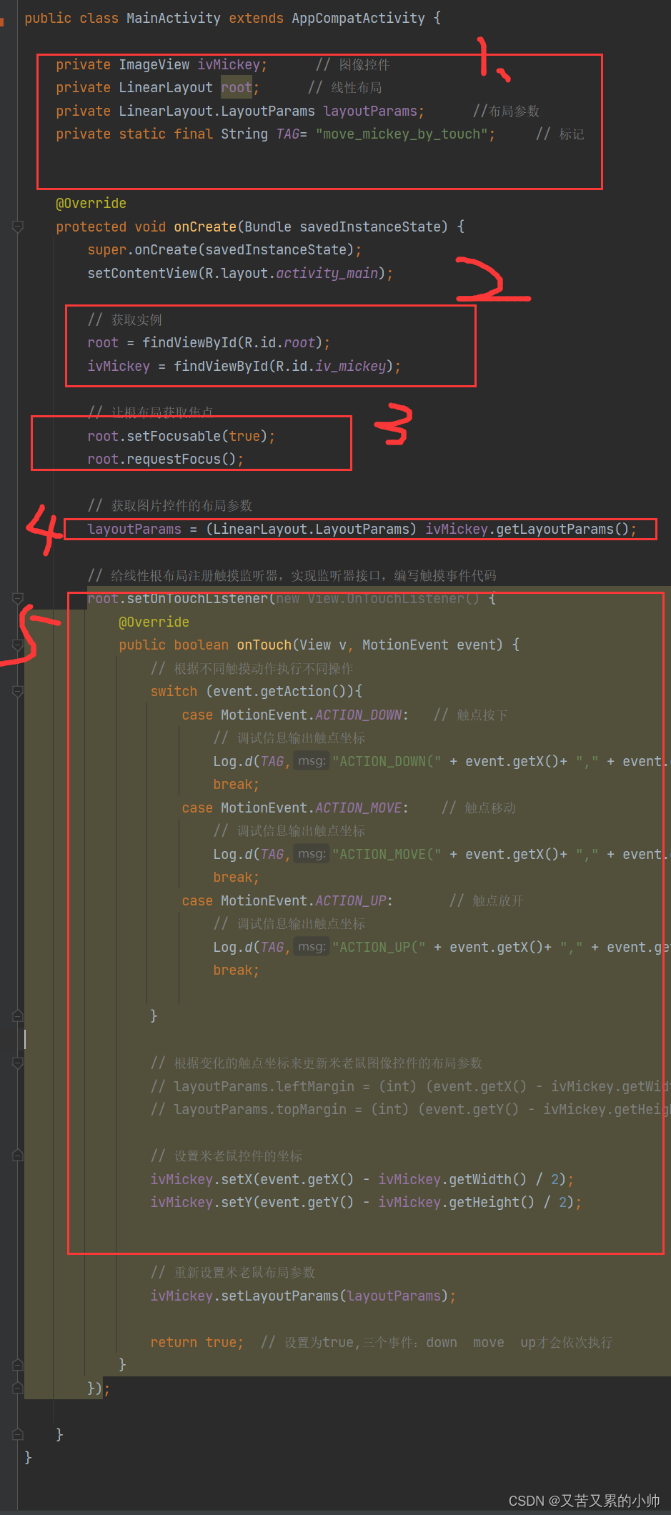Click fold-end marker beside onCreate's closing brace
671x1515 pixels.
(18, 1434)
